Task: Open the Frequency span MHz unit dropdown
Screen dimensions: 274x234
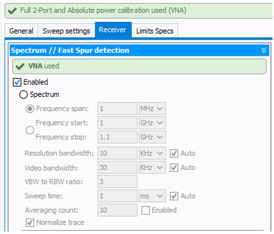Action: (152, 109)
